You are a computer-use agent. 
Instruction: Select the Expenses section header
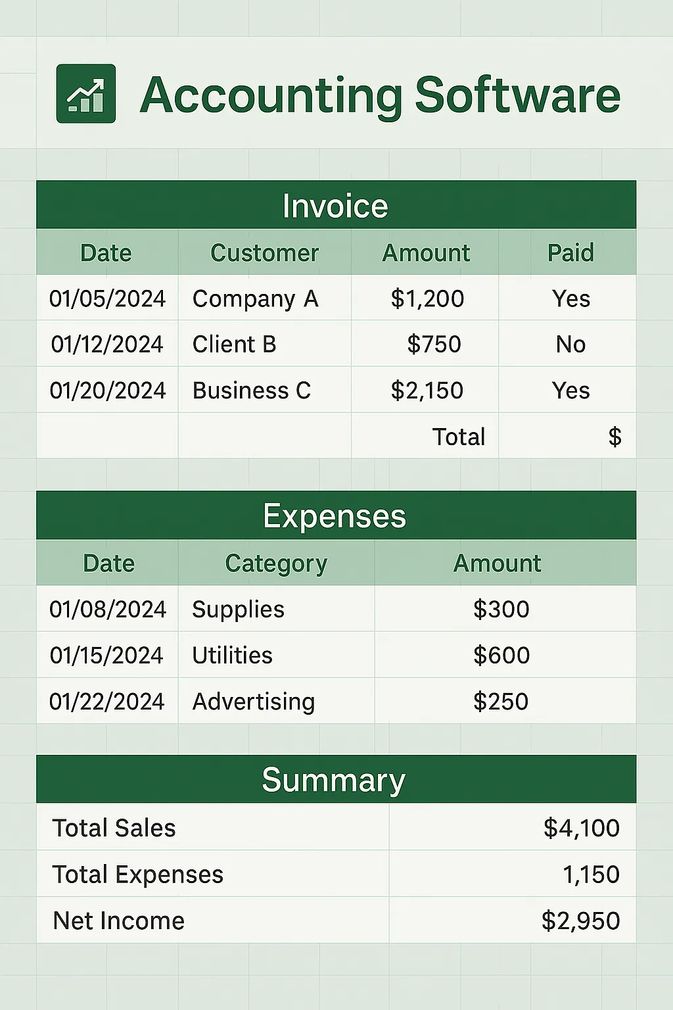click(336, 516)
